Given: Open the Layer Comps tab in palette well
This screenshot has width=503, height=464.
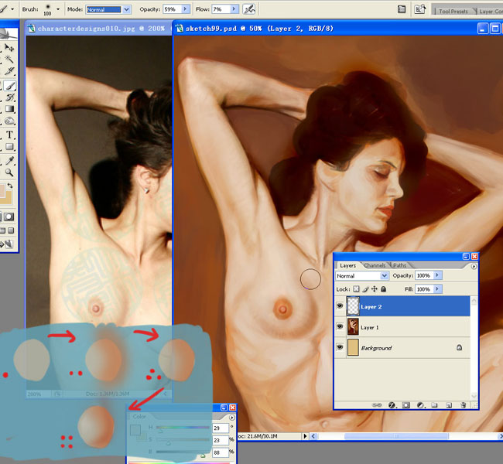Looking at the screenshot, I should (x=491, y=12).
